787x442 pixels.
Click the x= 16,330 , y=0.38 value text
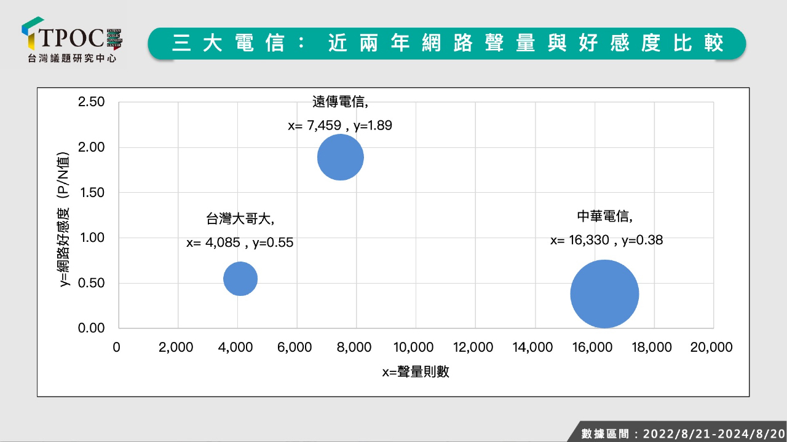[x=606, y=241]
